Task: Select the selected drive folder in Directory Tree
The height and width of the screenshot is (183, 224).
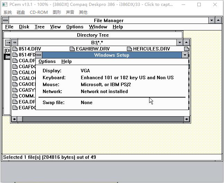Action: click(7, 57)
